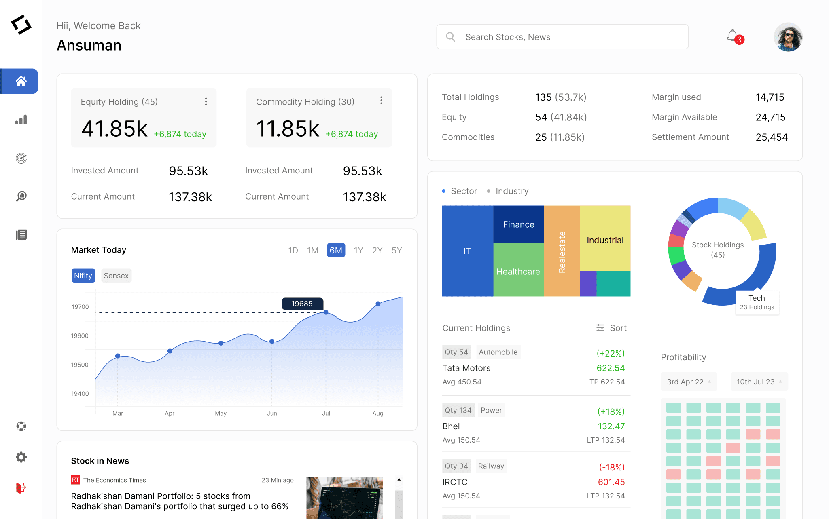Toggle the Sensex index chip

click(x=116, y=276)
